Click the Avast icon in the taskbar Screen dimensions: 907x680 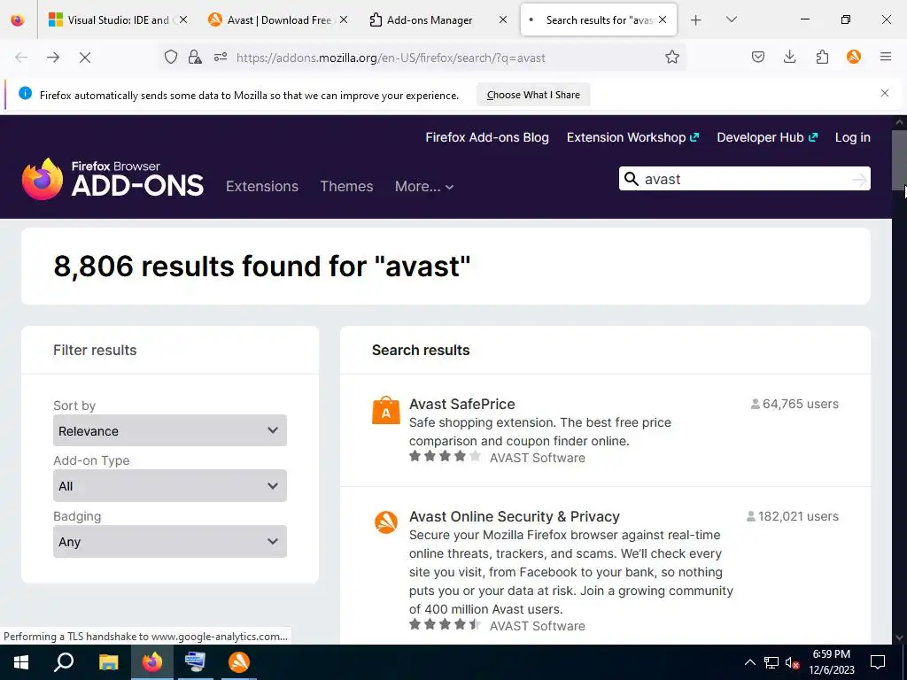click(x=239, y=662)
